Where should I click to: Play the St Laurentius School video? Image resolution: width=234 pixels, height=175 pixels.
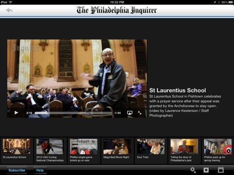[16, 113]
